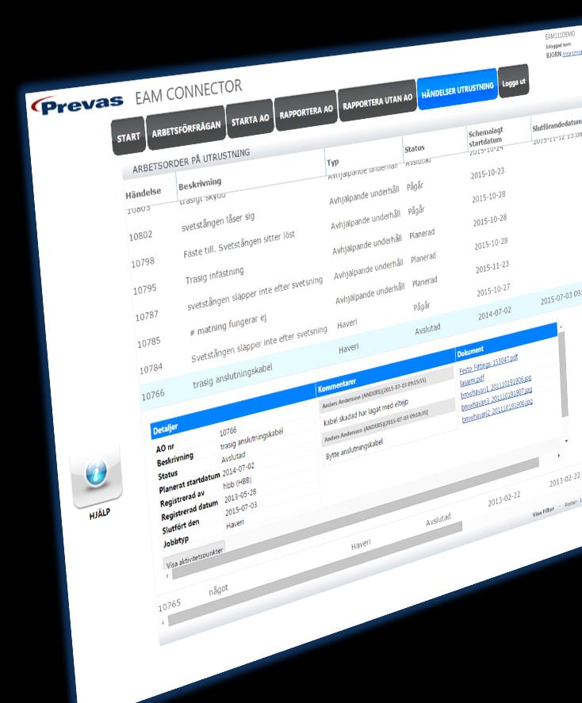Click comment 'kabel skadad har lagat med eltejp'
The height and width of the screenshot is (703, 582).
pos(366,412)
